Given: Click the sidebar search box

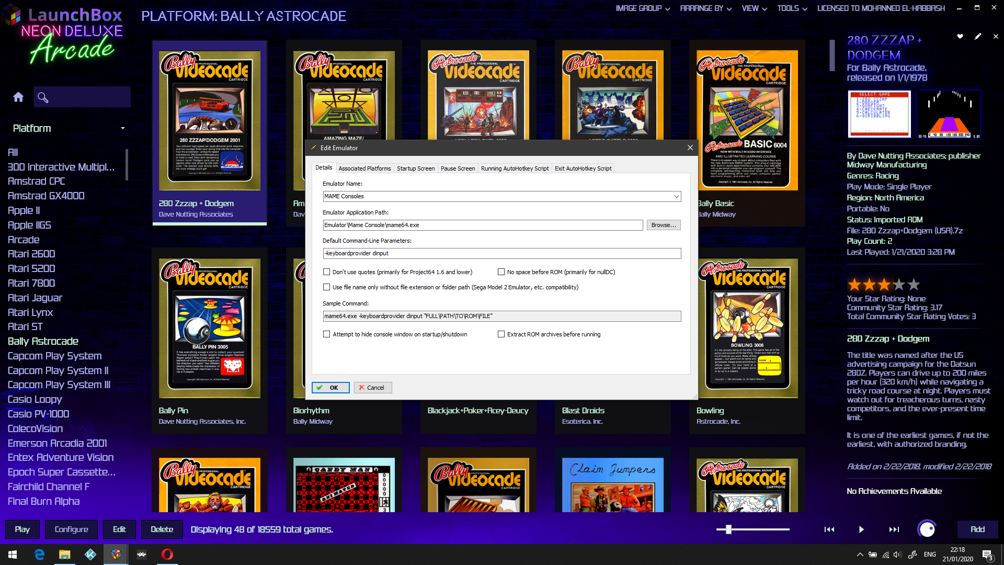Looking at the screenshot, I should [82, 97].
